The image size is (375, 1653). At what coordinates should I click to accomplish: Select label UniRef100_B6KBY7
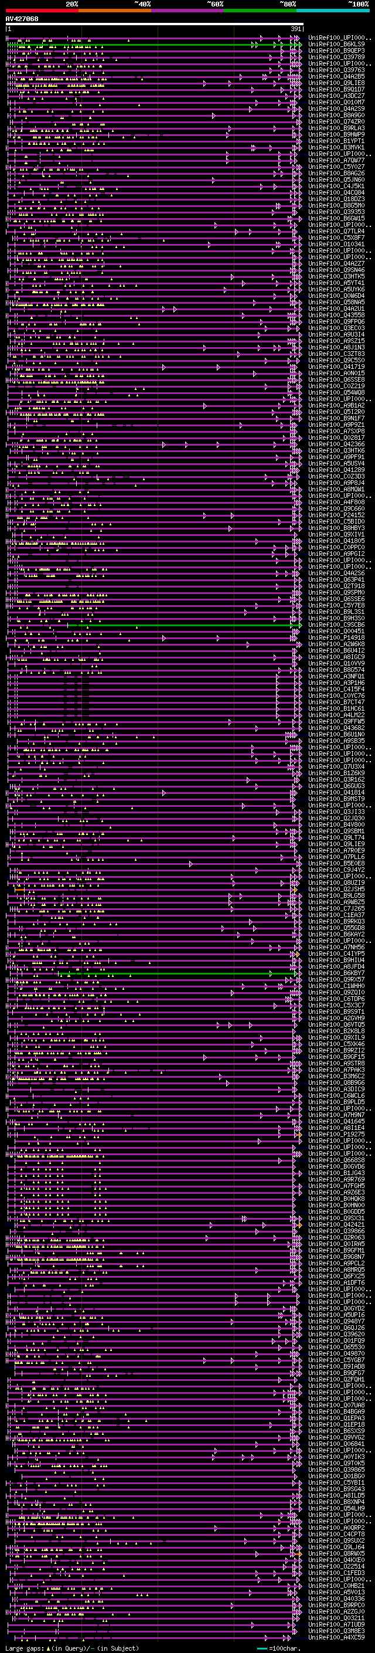[x=336, y=973]
